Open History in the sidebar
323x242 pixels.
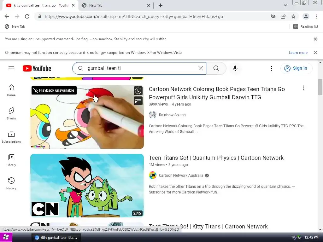[x=11, y=184]
